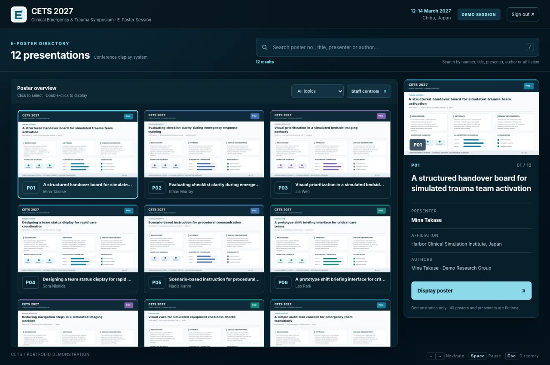
Task: Open Staff controls
Action: pyautogui.click(x=369, y=91)
